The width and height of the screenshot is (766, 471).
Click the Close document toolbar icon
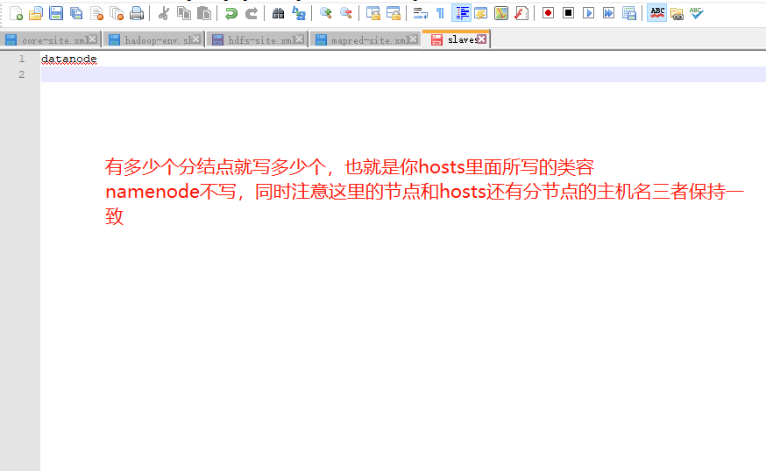point(96,13)
